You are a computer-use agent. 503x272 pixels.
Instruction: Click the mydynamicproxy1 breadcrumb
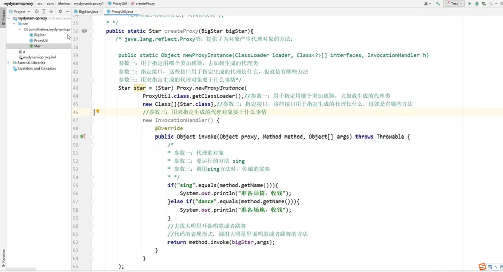point(89,3)
